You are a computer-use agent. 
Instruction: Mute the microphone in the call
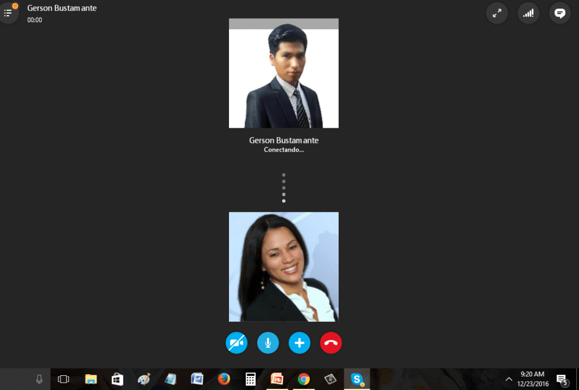coord(268,343)
